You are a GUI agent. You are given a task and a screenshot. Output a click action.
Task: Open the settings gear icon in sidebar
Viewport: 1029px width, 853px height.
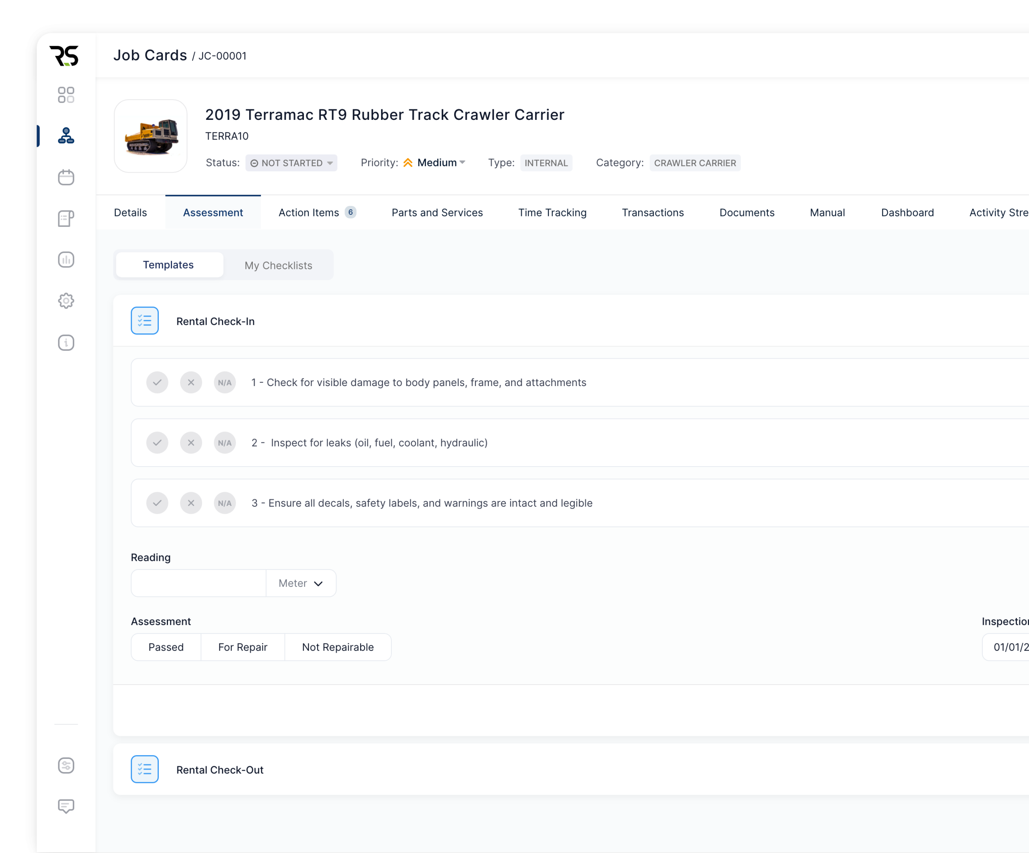point(66,300)
